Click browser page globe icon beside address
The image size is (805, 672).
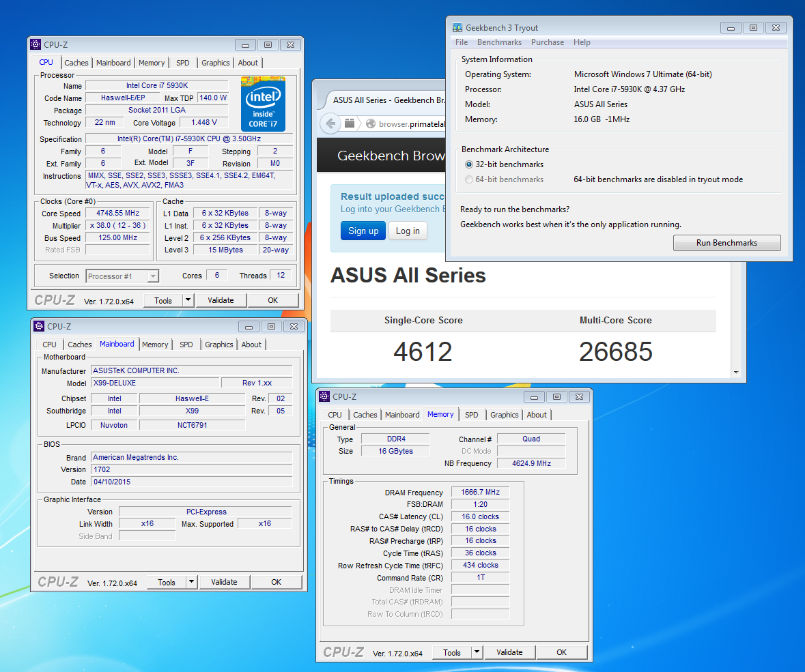click(x=371, y=123)
